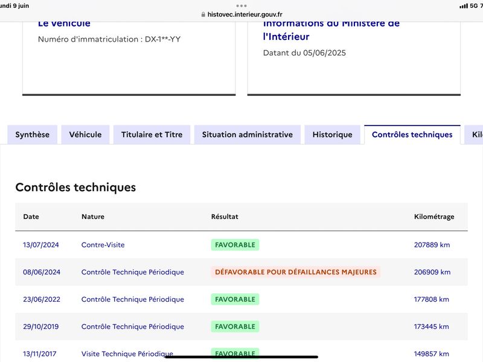Open the Titulaire et Titre tab
483x362 pixels.
pos(152,135)
